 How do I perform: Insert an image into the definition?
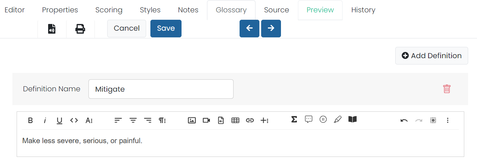(x=192, y=120)
